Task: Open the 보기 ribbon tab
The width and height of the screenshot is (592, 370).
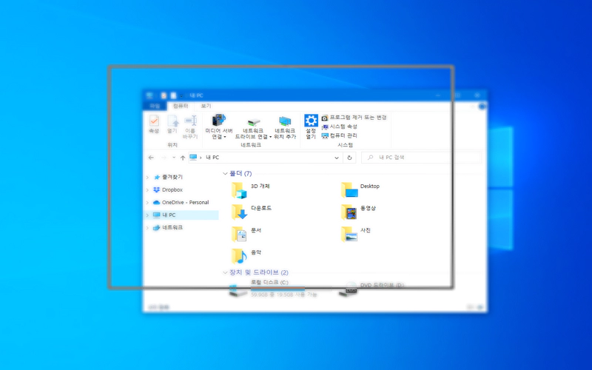Action: click(x=206, y=106)
